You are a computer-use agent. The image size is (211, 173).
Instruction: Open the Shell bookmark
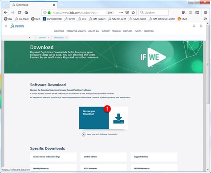point(183,19)
